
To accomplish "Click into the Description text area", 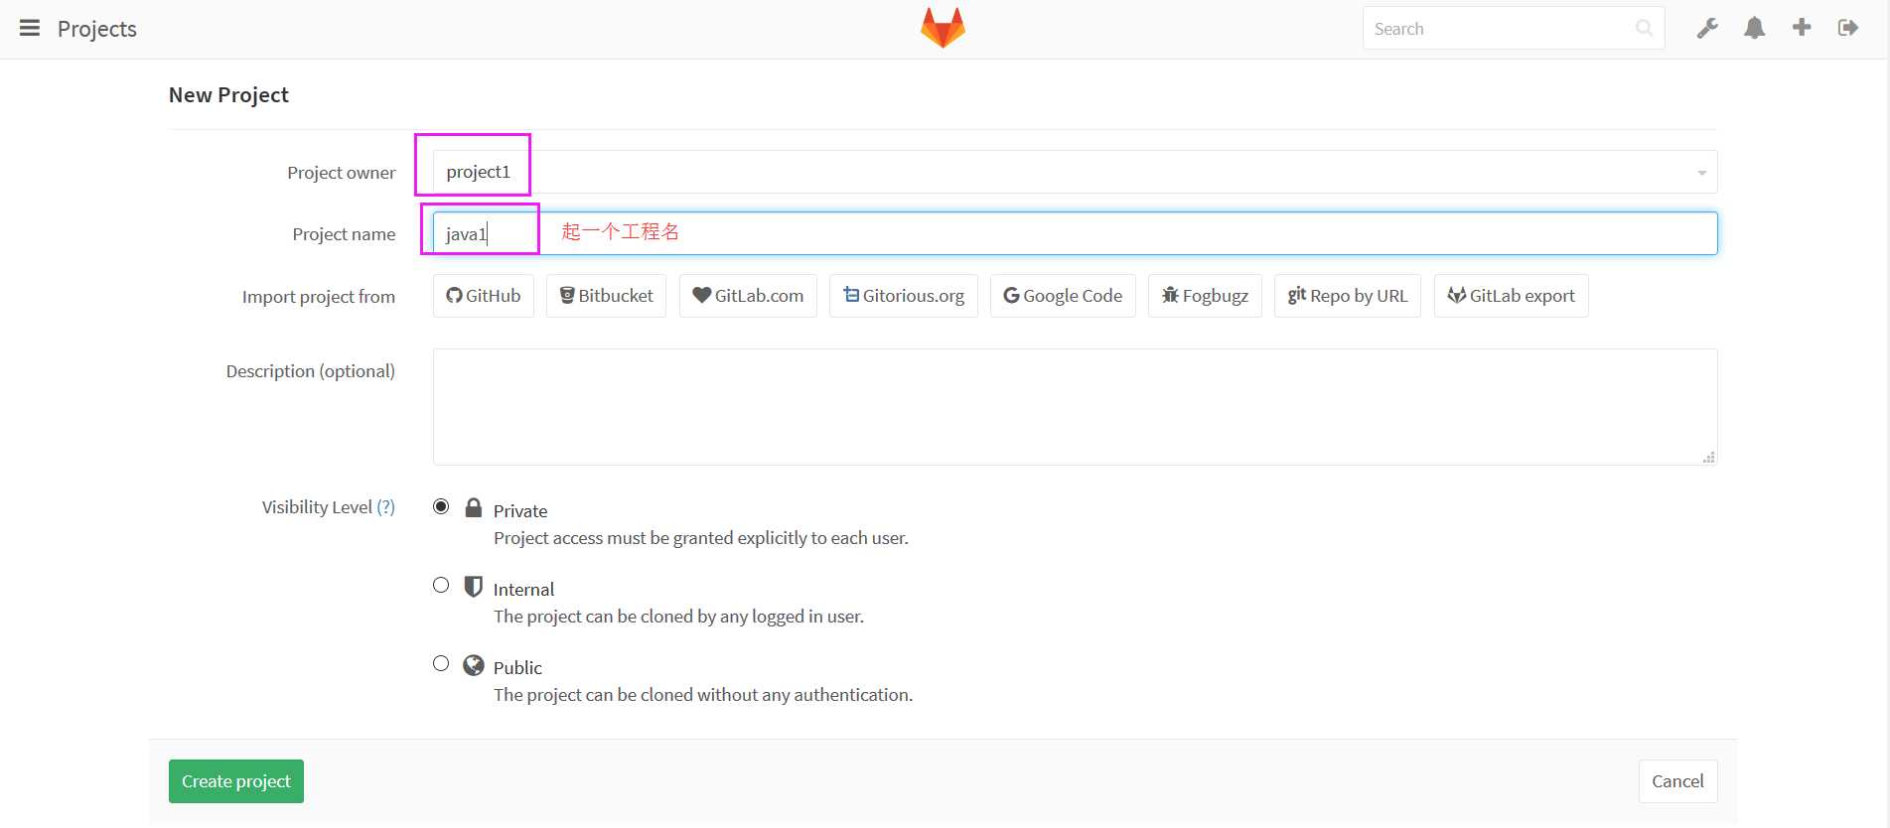I will [x=1075, y=407].
